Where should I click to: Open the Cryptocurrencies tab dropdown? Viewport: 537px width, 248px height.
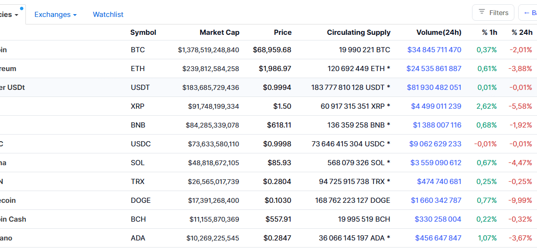point(9,15)
